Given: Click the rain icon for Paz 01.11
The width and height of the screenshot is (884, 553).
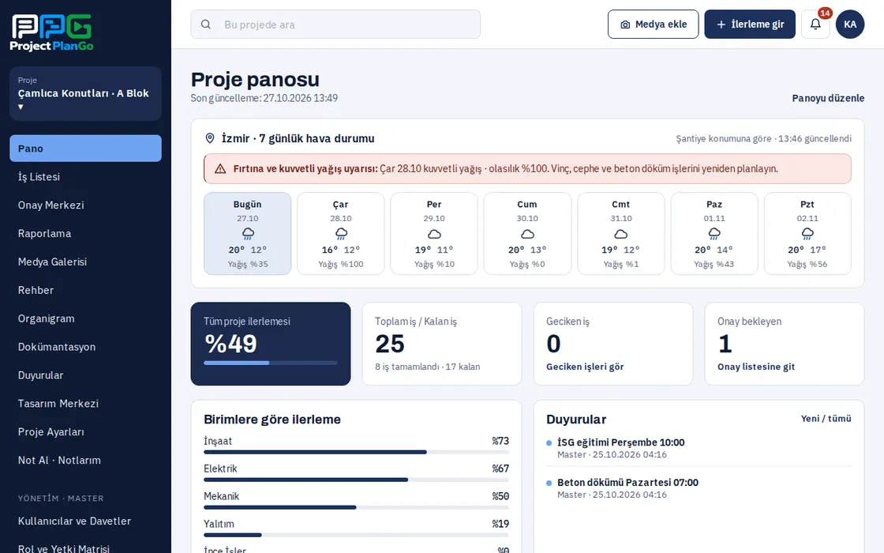Looking at the screenshot, I should pyautogui.click(x=714, y=234).
